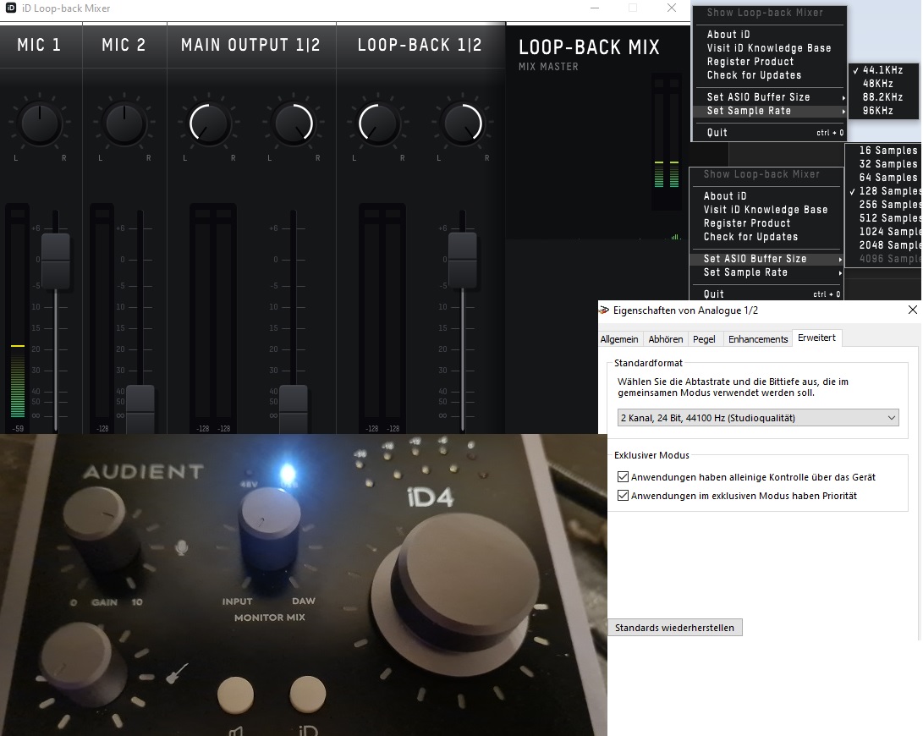Click the Standards wiederherstellen button
The height and width of the screenshot is (736, 923).
pyautogui.click(x=674, y=628)
